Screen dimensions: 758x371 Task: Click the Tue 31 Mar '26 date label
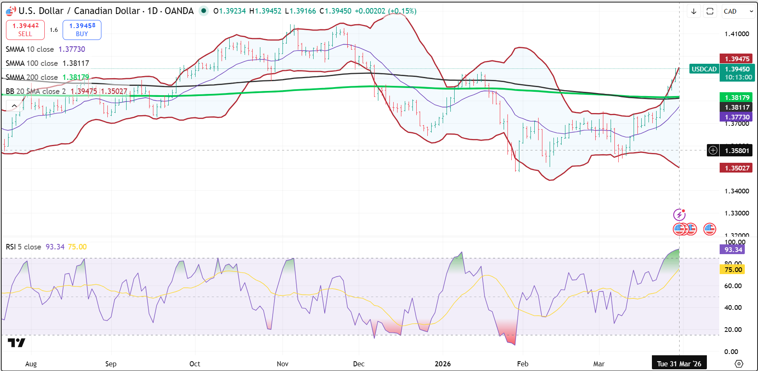coord(679,364)
